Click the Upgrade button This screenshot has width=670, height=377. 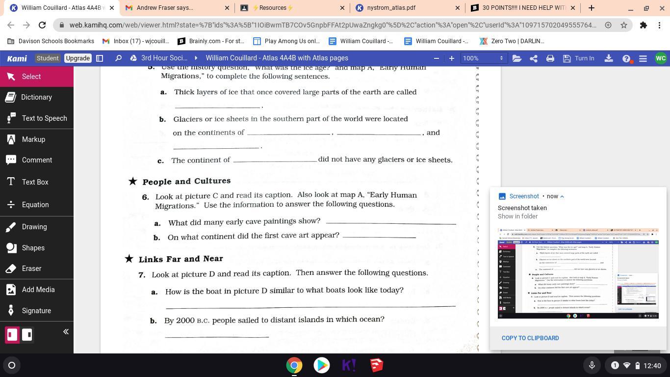pos(78,58)
